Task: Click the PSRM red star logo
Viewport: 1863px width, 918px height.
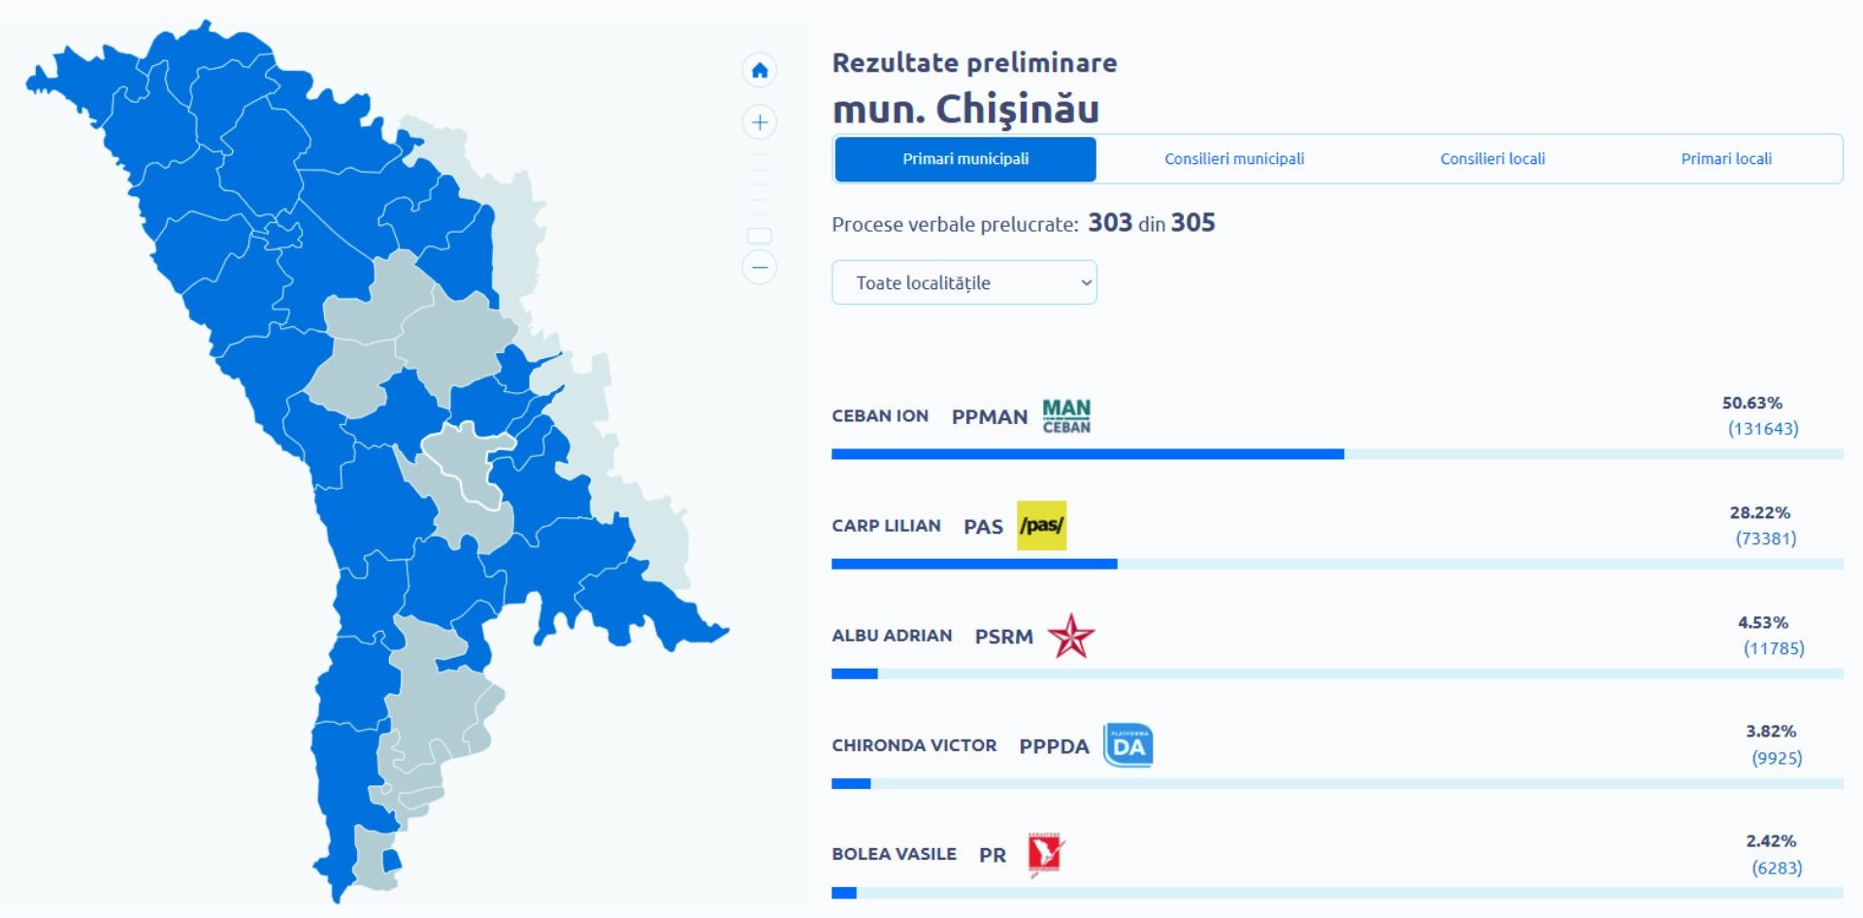Action: (x=1071, y=637)
